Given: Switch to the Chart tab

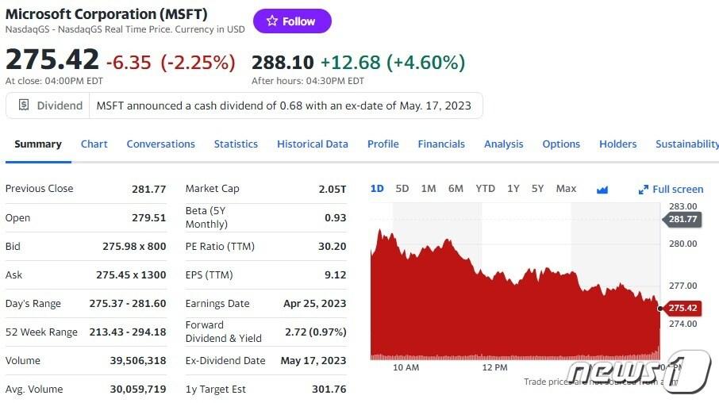Looking at the screenshot, I should [94, 144].
